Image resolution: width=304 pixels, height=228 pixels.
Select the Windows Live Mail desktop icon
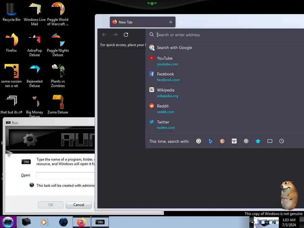click(34, 14)
